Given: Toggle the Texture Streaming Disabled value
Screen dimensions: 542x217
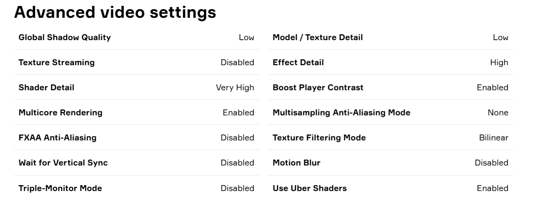Looking at the screenshot, I should (x=237, y=62).
